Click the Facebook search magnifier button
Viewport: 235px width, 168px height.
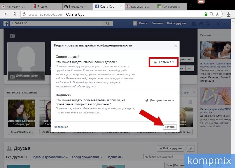108,23
